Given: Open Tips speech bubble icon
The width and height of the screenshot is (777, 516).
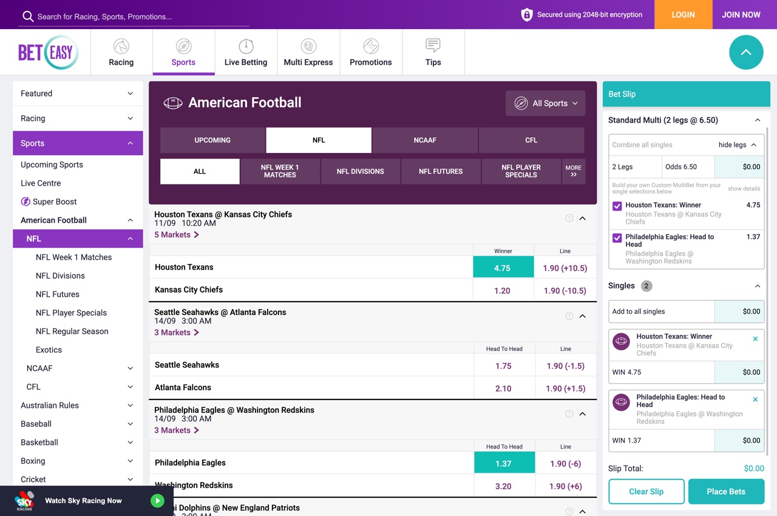Looking at the screenshot, I should click(433, 46).
